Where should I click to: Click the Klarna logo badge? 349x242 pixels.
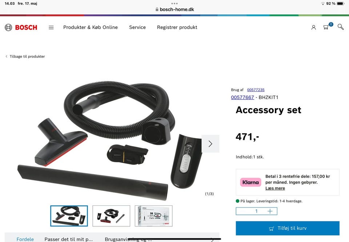click(250, 182)
